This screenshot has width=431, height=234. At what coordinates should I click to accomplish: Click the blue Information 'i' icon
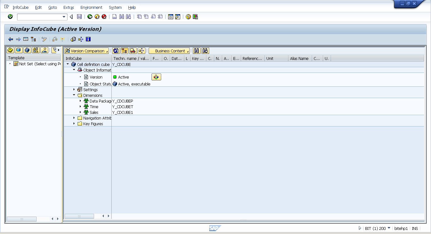point(88,39)
